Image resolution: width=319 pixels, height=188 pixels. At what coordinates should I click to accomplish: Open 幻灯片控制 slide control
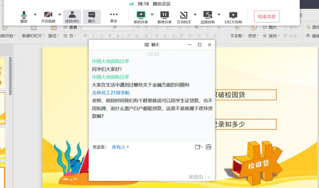pos(233,17)
